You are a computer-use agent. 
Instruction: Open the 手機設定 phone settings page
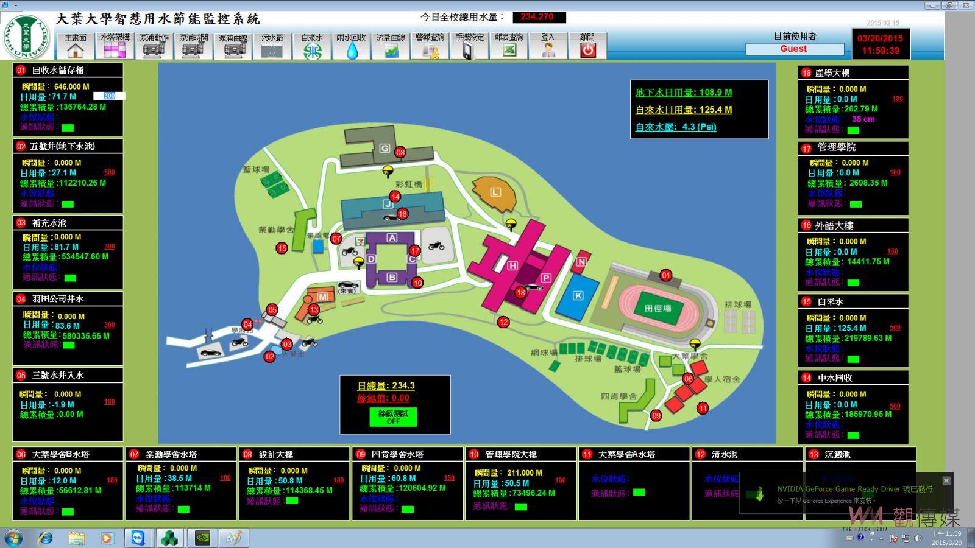click(x=469, y=46)
